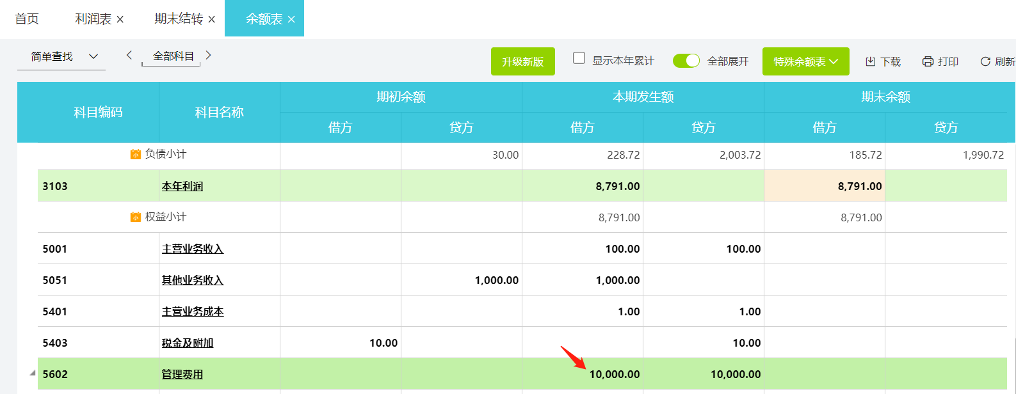Close the 利润表 tab
The image size is (1016, 394).
(120, 20)
